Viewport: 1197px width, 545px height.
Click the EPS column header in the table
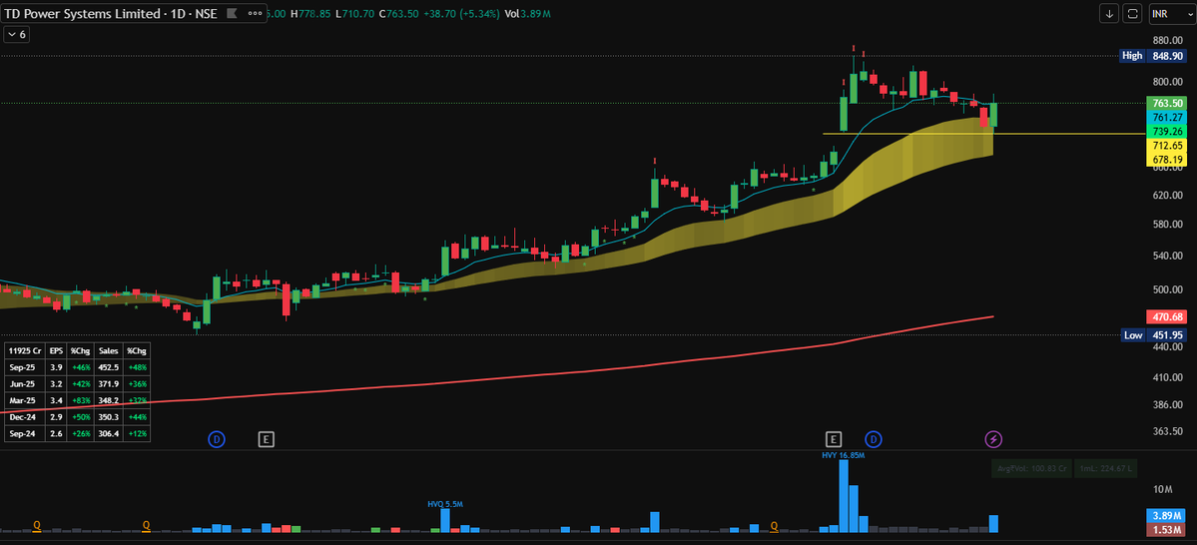(x=56, y=350)
